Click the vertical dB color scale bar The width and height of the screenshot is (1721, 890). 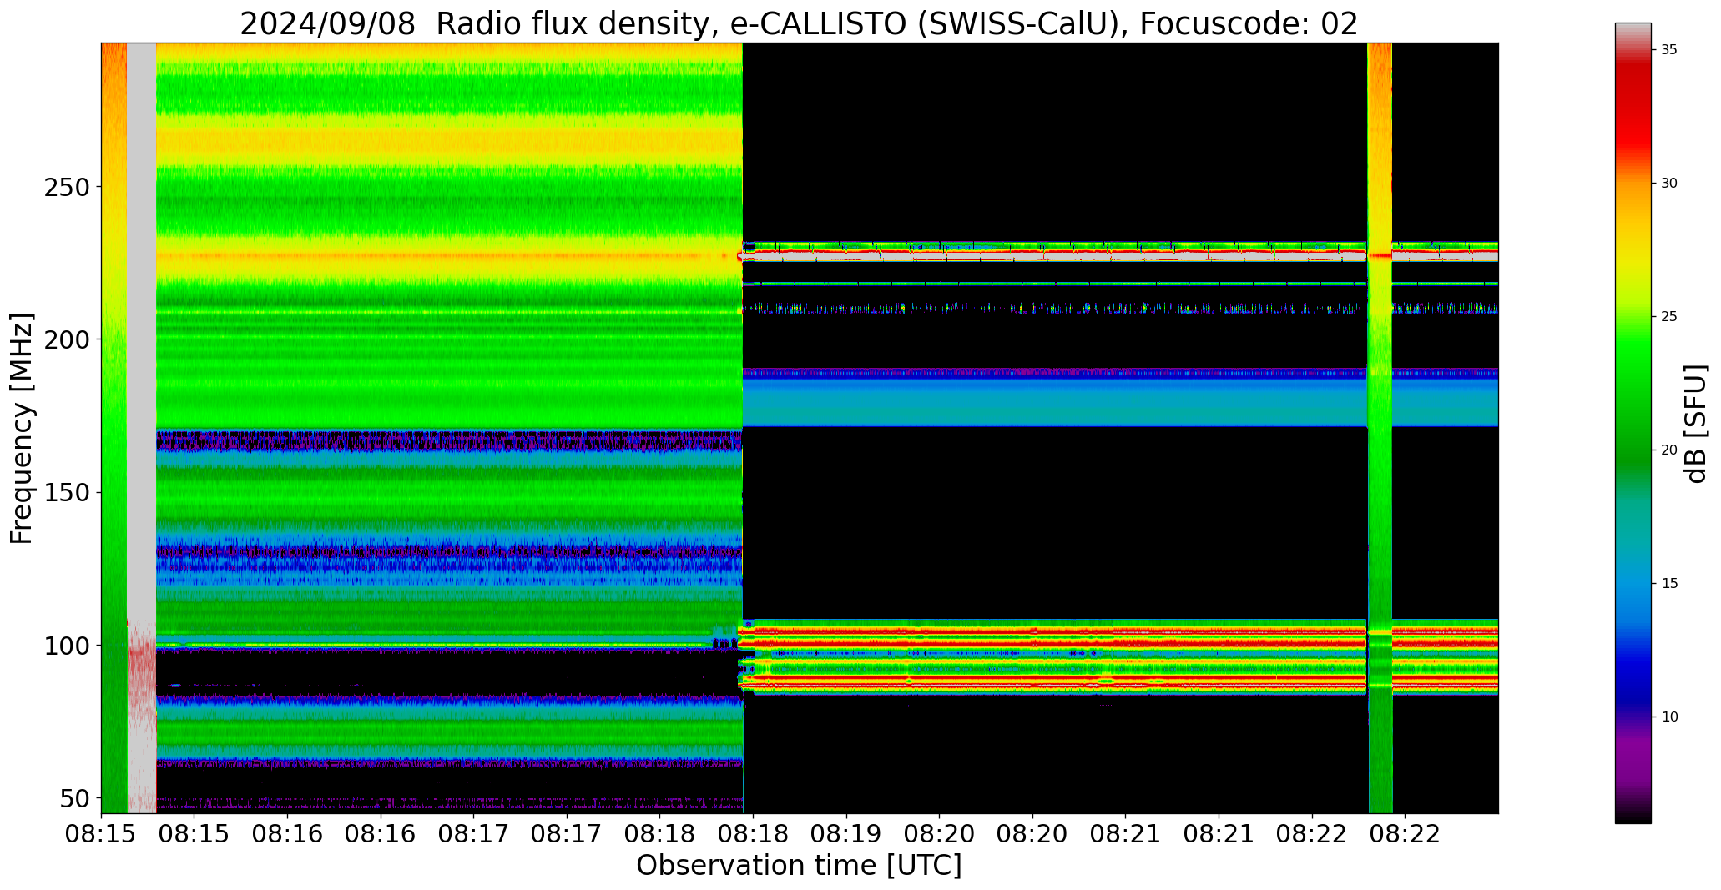(1633, 423)
